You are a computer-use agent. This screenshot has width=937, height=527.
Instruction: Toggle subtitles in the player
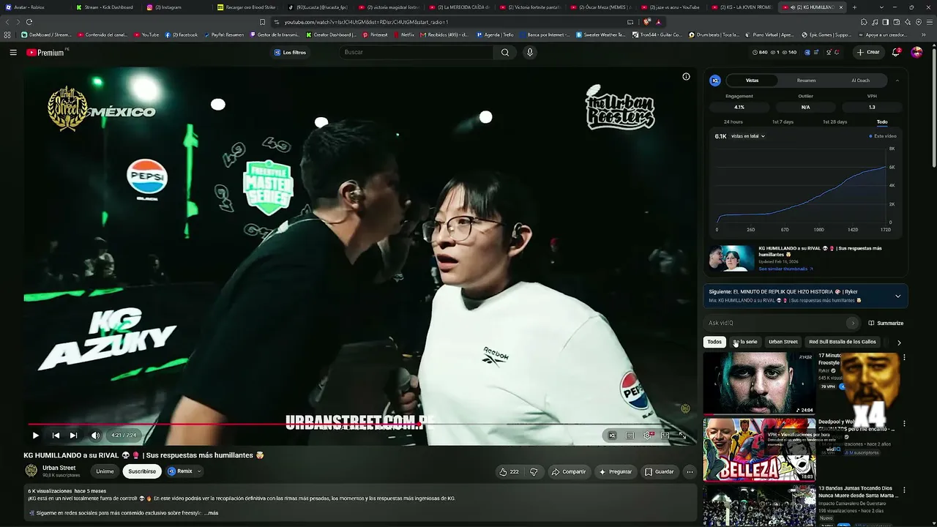click(630, 436)
